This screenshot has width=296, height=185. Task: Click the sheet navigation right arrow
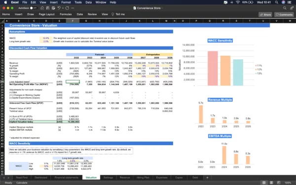(8, 178)
